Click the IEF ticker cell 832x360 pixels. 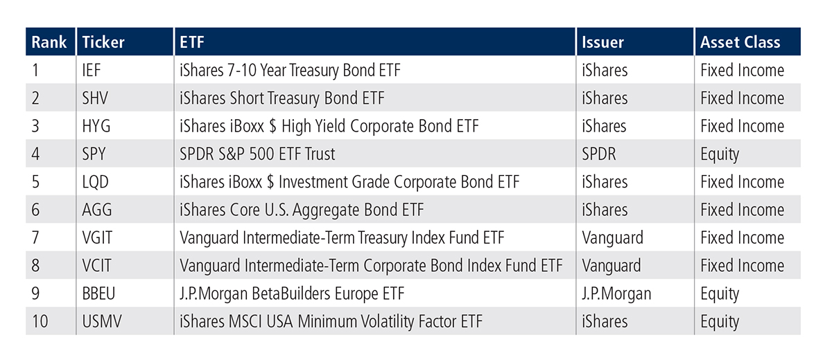click(x=93, y=70)
